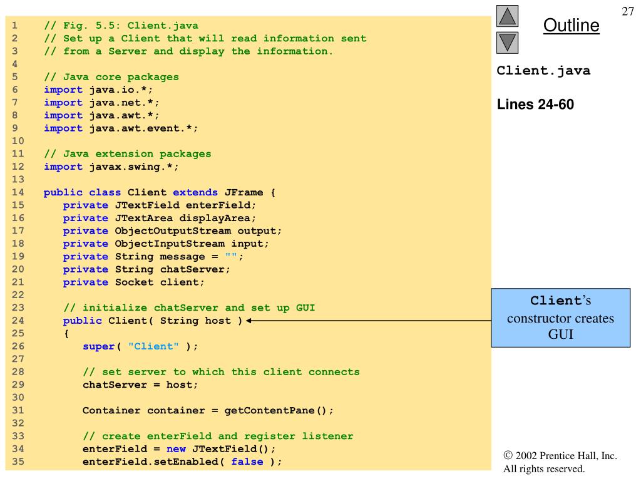
Task: Click line number 14
Action: click(18, 192)
